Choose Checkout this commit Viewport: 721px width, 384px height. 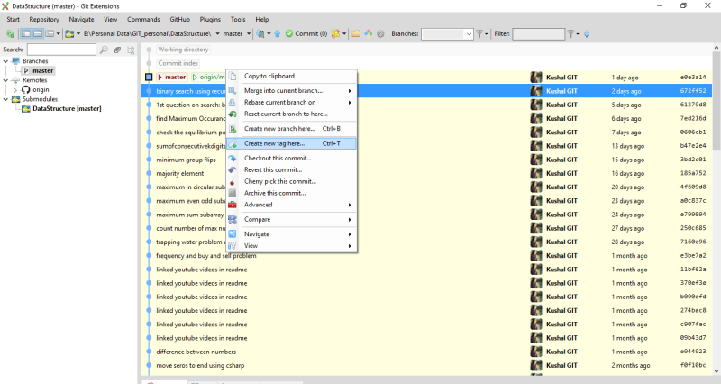tap(291, 158)
